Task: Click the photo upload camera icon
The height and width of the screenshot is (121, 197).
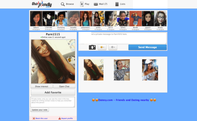Action: pos(92,47)
